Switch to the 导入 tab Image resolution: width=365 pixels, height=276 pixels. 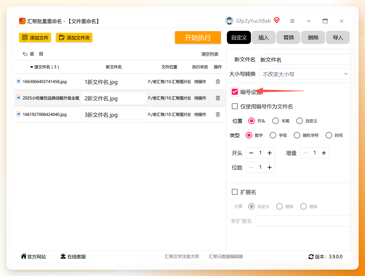pos(338,37)
